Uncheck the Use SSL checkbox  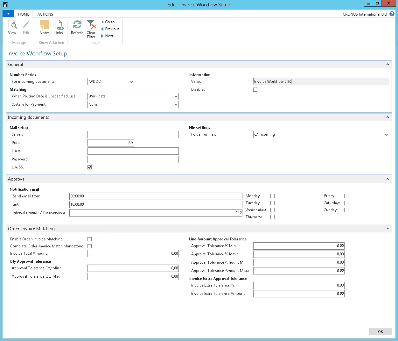90,167
